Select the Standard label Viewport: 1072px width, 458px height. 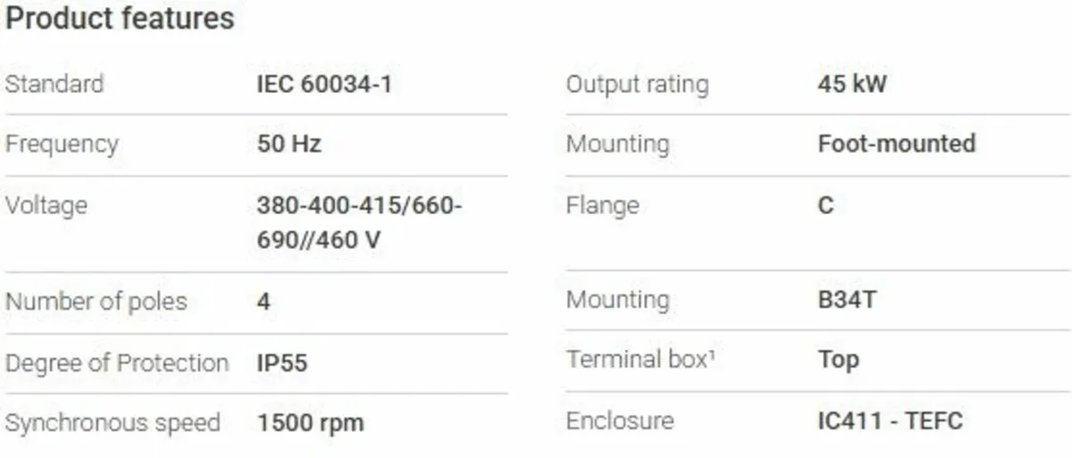click(x=54, y=84)
